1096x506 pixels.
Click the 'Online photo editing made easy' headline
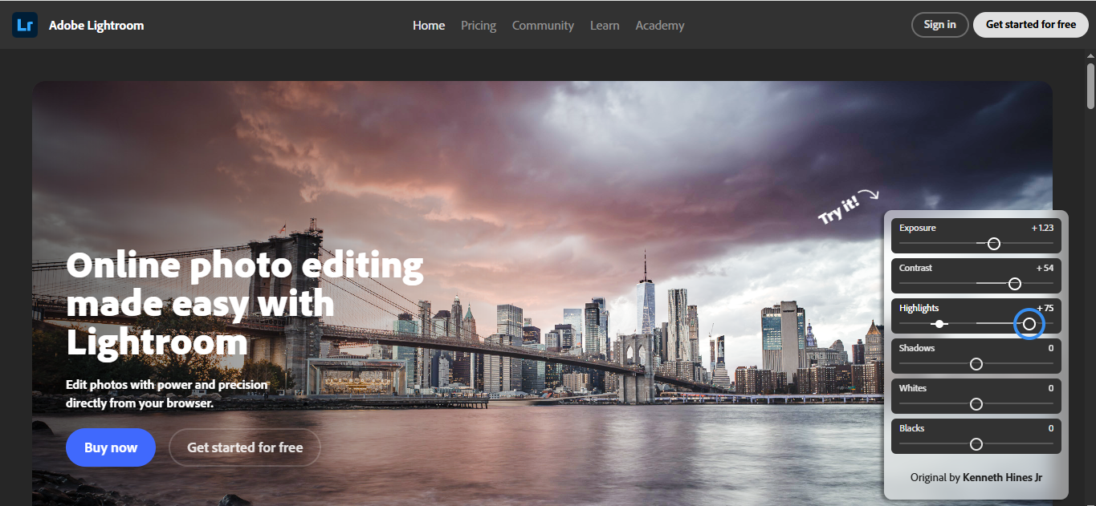click(245, 303)
